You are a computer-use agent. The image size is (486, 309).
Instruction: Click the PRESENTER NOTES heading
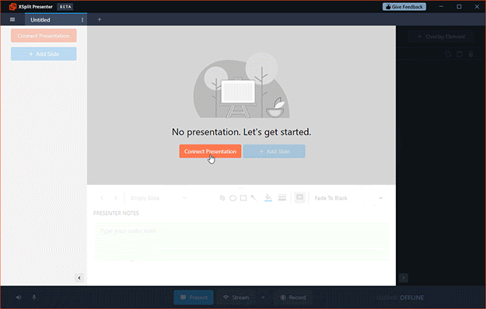[116, 213]
